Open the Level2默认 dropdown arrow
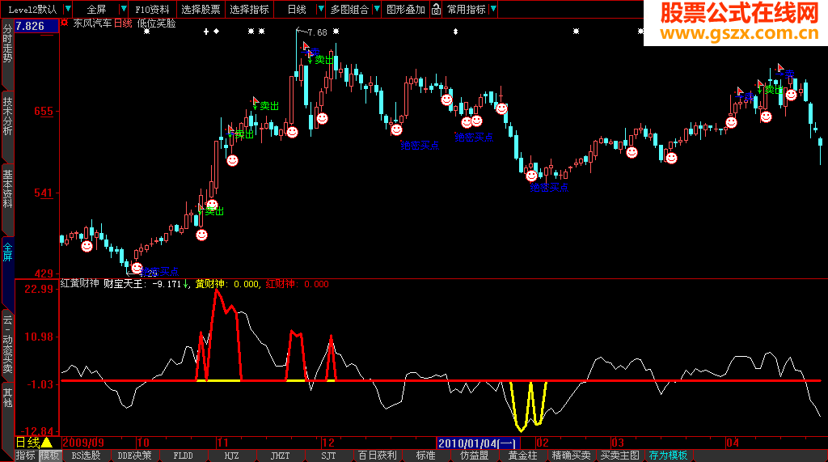 point(68,9)
